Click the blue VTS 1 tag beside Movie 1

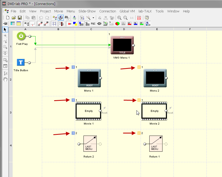tap(73, 100)
